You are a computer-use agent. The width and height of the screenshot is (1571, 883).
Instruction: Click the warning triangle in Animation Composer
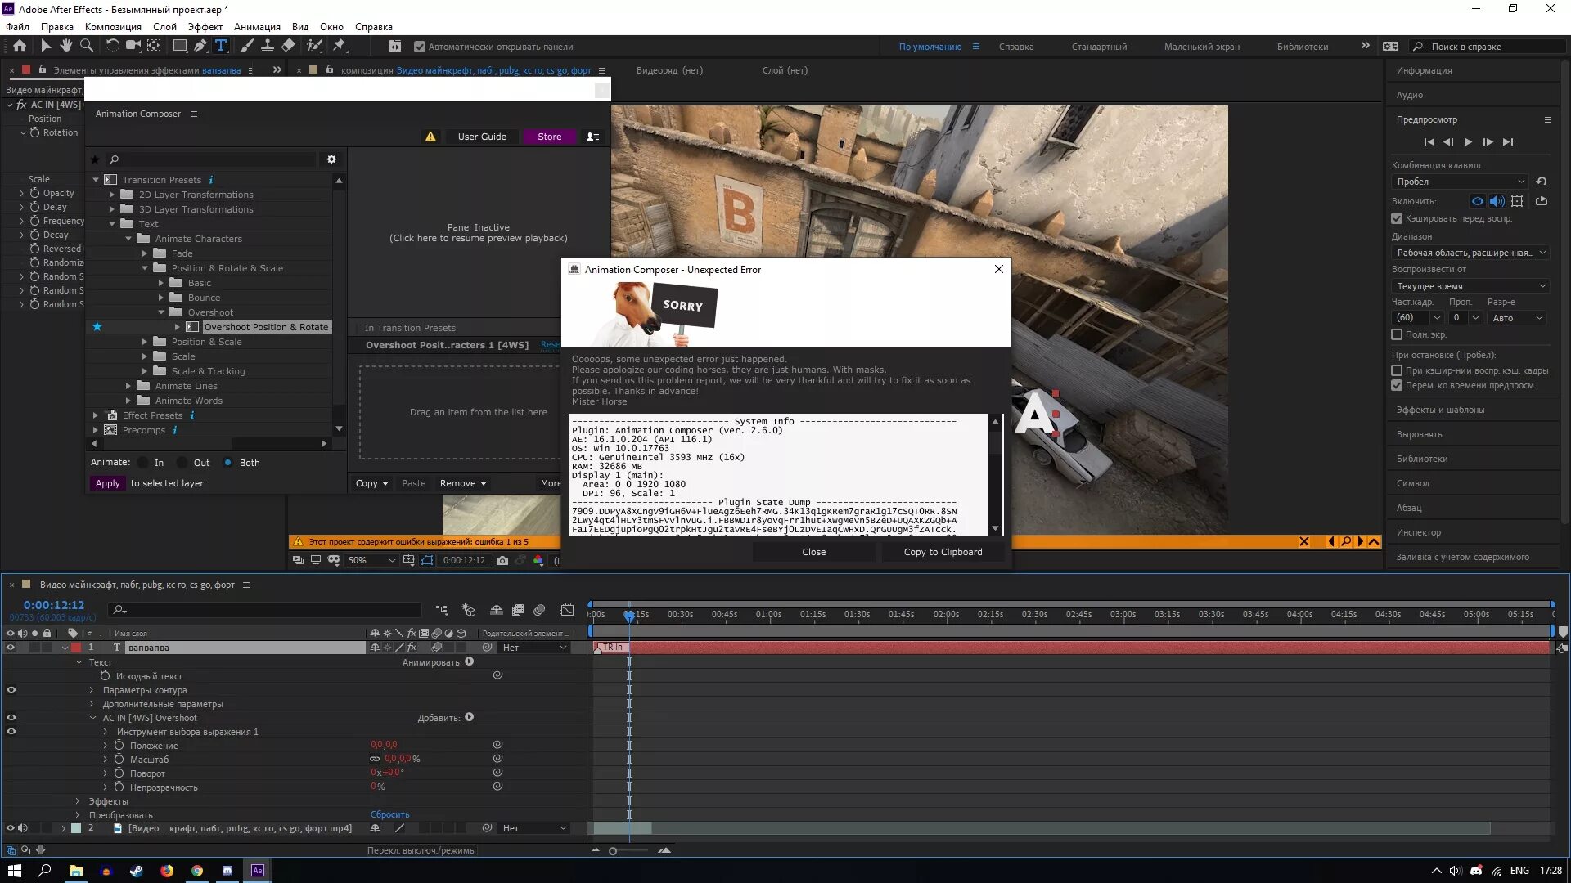coord(430,137)
